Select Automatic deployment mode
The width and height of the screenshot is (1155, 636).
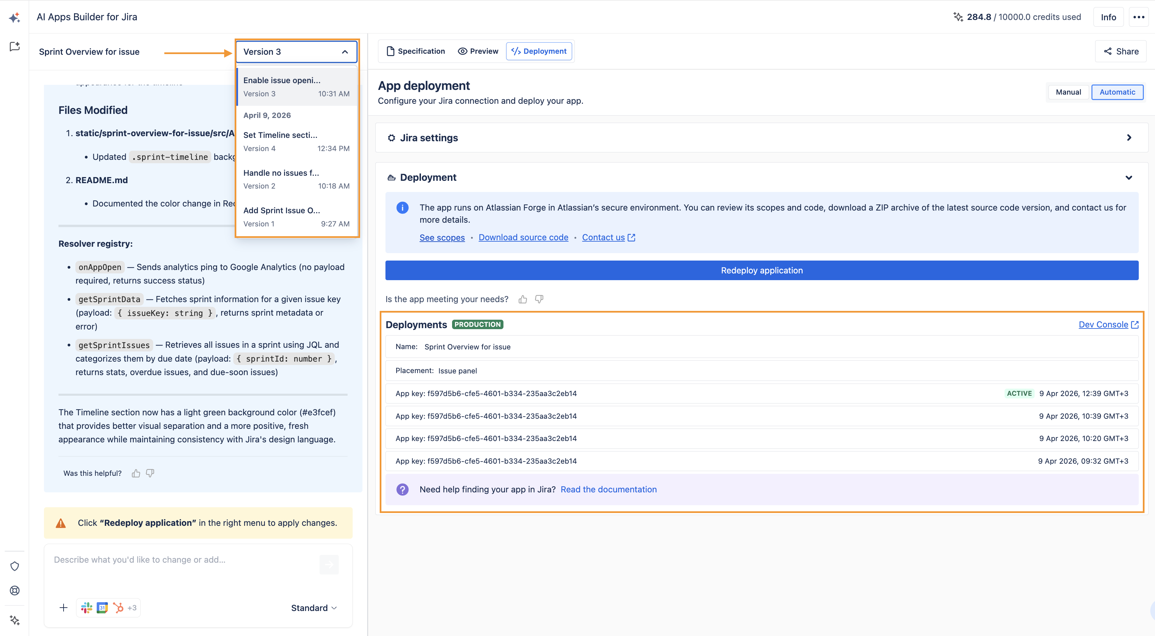tap(1117, 92)
